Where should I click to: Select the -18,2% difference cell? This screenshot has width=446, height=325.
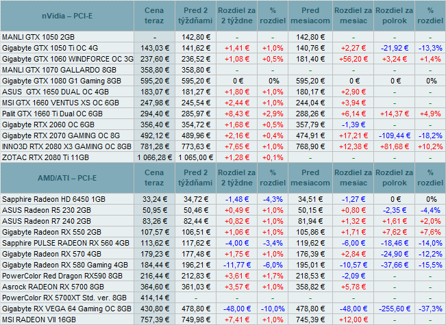point(430,135)
